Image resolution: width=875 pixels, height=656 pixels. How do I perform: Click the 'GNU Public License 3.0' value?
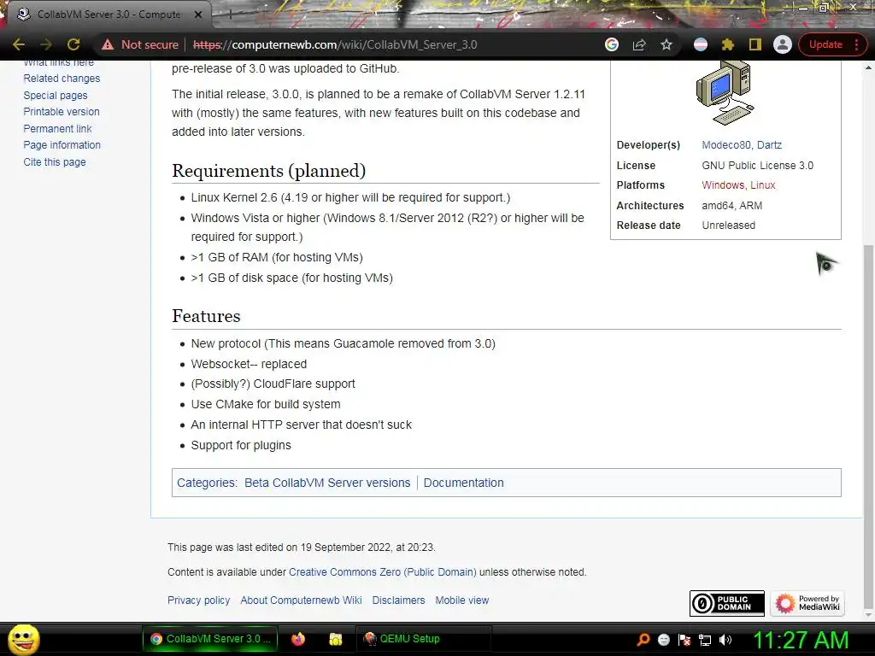(757, 166)
